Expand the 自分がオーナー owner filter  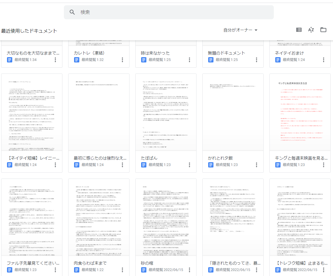pyautogui.click(x=240, y=30)
